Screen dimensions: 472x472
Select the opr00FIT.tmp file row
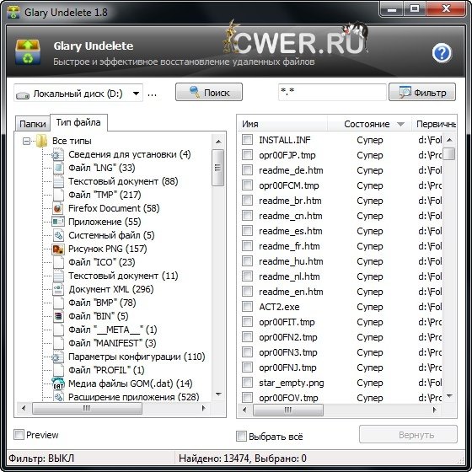click(x=341, y=322)
